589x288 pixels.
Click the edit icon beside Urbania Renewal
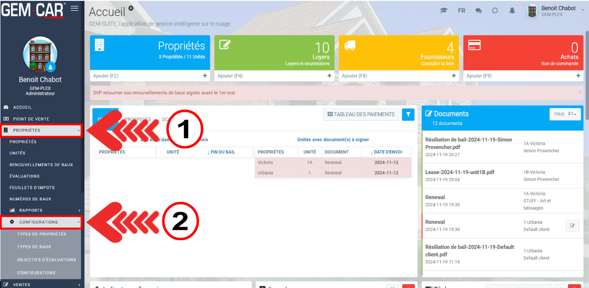click(x=572, y=226)
